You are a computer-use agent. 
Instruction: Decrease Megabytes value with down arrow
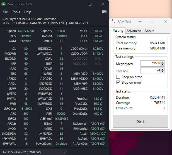[163, 64]
